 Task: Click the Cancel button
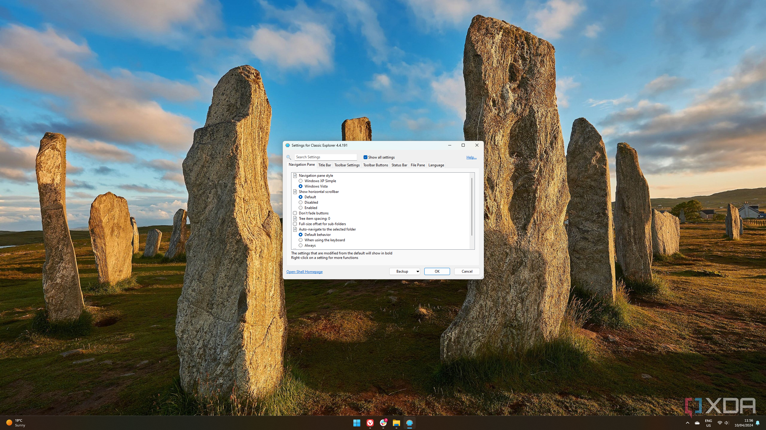pos(467,271)
